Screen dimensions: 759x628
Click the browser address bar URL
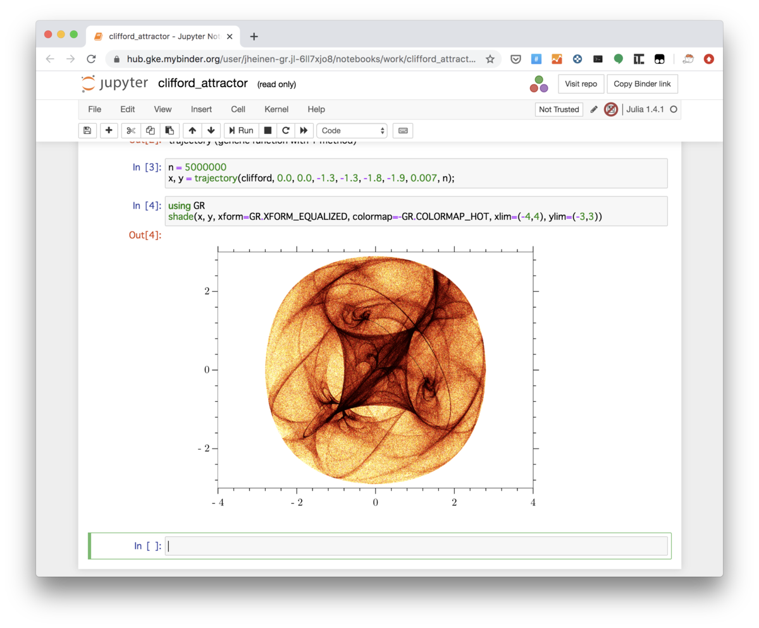301,59
